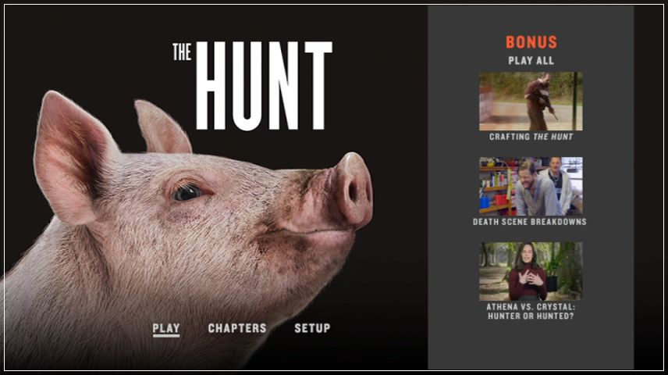Click the pig's eye
Image resolution: width=668 pixels, height=375 pixels.
(x=187, y=192)
